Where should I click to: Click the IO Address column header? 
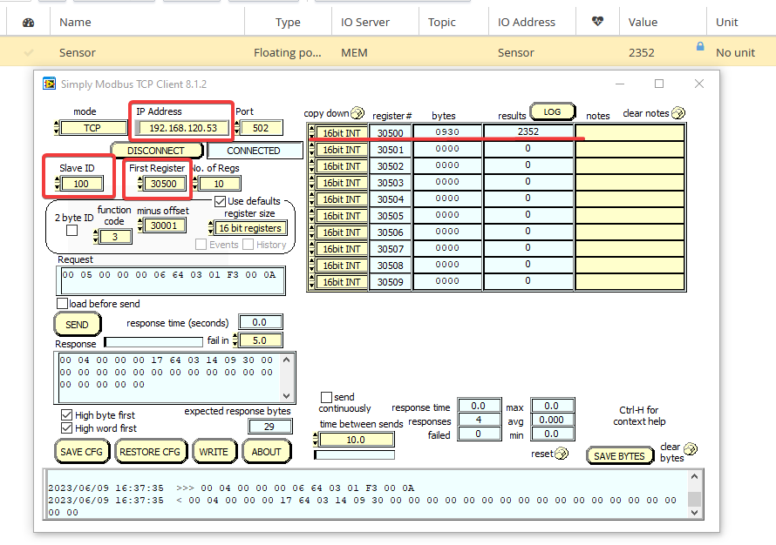point(527,23)
